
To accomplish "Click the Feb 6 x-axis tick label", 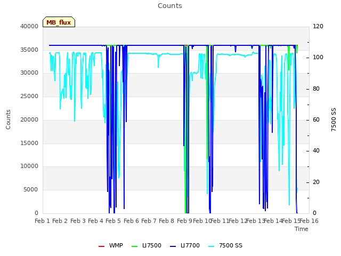I will [131, 221].
